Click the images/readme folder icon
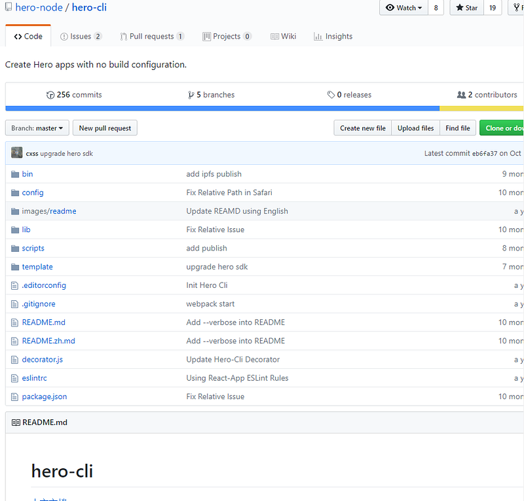Image resolution: width=524 pixels, height=501 pixels. [x=15, y=211]
